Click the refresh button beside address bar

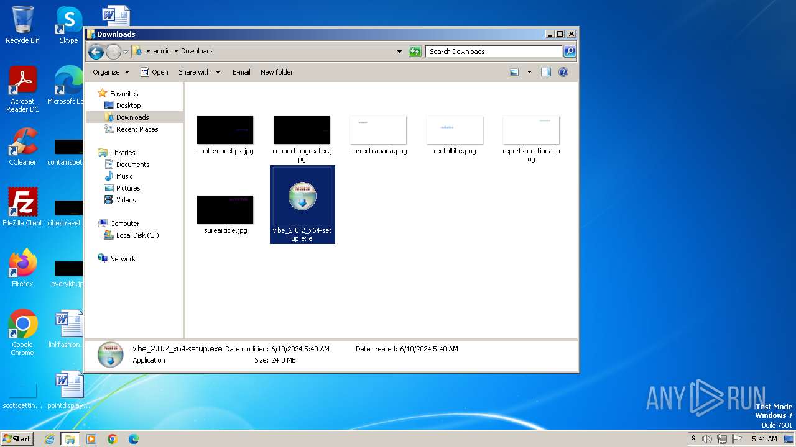pyautogui.click(x=415, y=52)
